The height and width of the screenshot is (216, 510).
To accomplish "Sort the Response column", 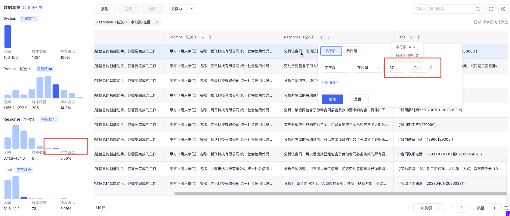I will pos(329,37).
